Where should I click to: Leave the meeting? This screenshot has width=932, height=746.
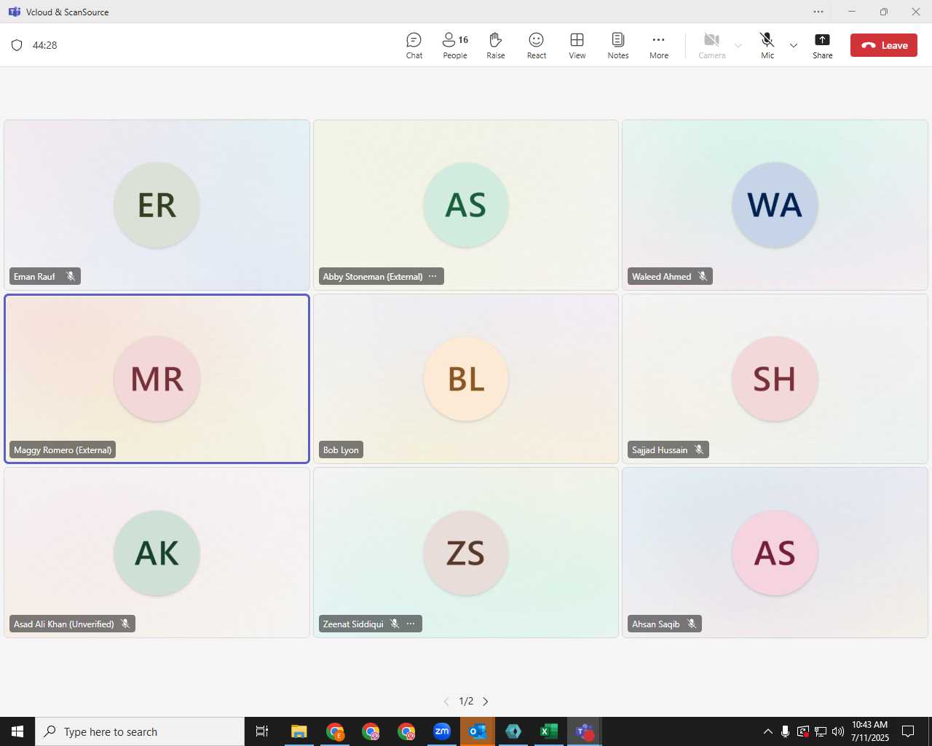tap(884, 45)
